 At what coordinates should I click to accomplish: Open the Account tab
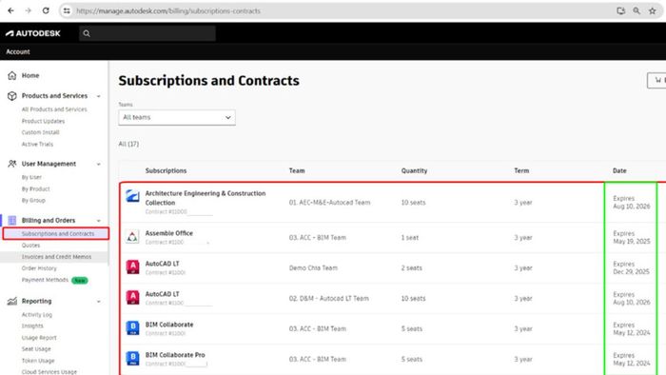18,51
